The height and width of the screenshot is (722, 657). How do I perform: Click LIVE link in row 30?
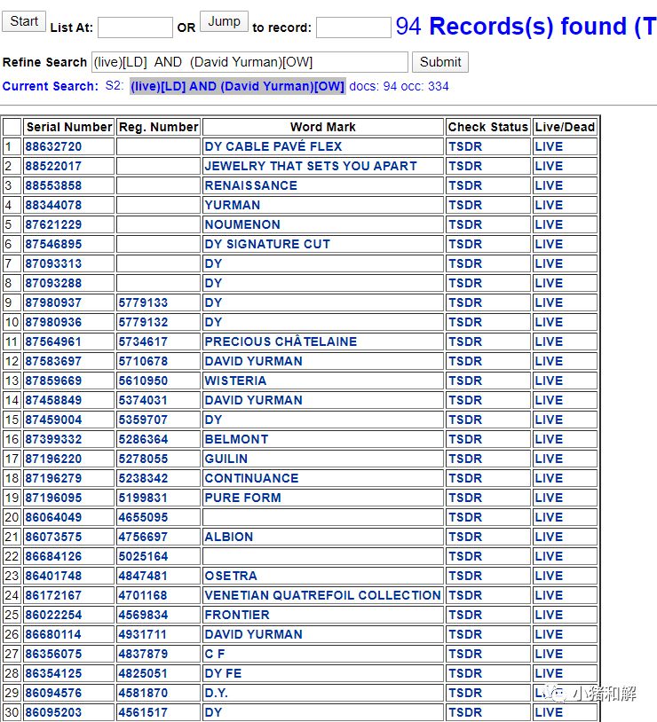(549, 712)
